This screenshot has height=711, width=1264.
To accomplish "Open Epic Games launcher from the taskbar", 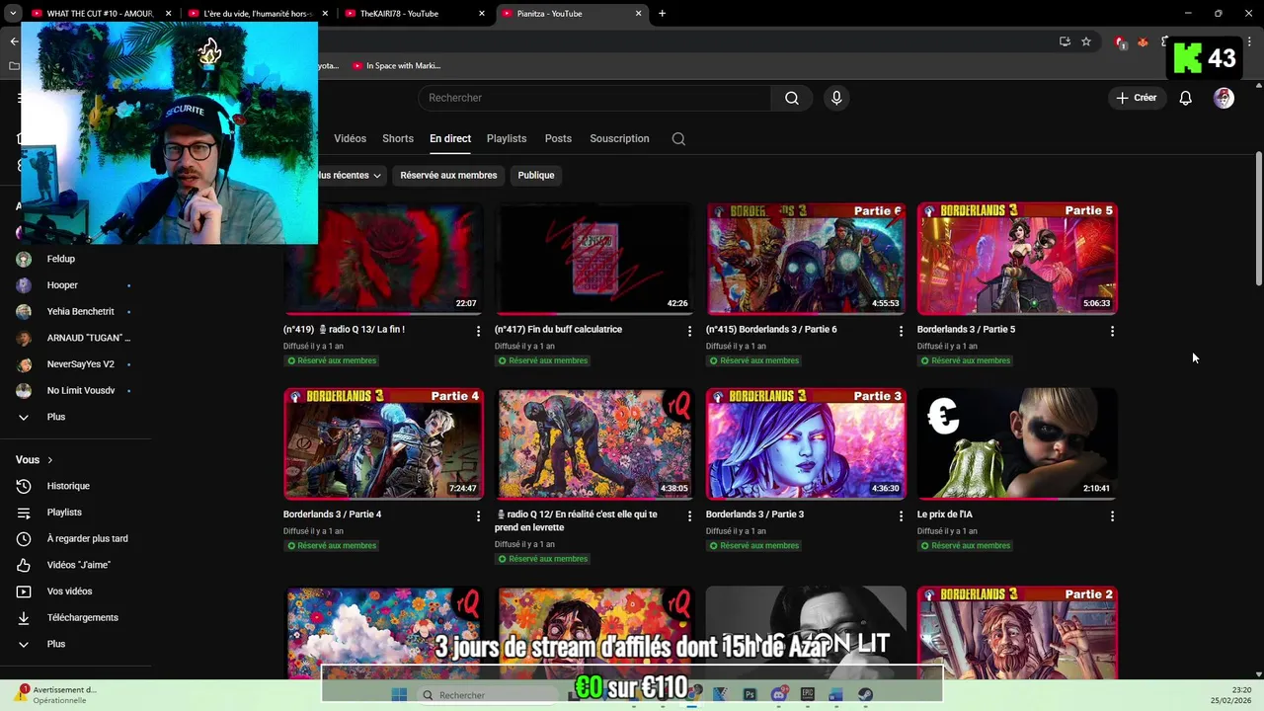I will pos(808,694).
